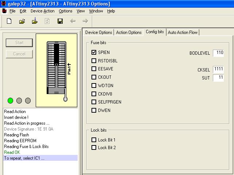Click the ZIF socket device diagram
Viewport: 234px width, 175px height.
[x=56, y=68]
